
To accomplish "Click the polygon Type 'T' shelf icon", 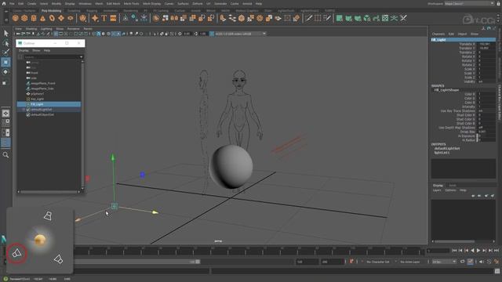I will (104, 18).
